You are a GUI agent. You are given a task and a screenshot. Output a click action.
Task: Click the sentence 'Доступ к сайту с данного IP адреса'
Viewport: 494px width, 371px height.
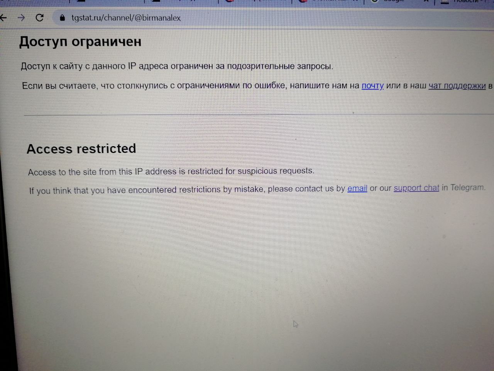(x=95, y=66)
